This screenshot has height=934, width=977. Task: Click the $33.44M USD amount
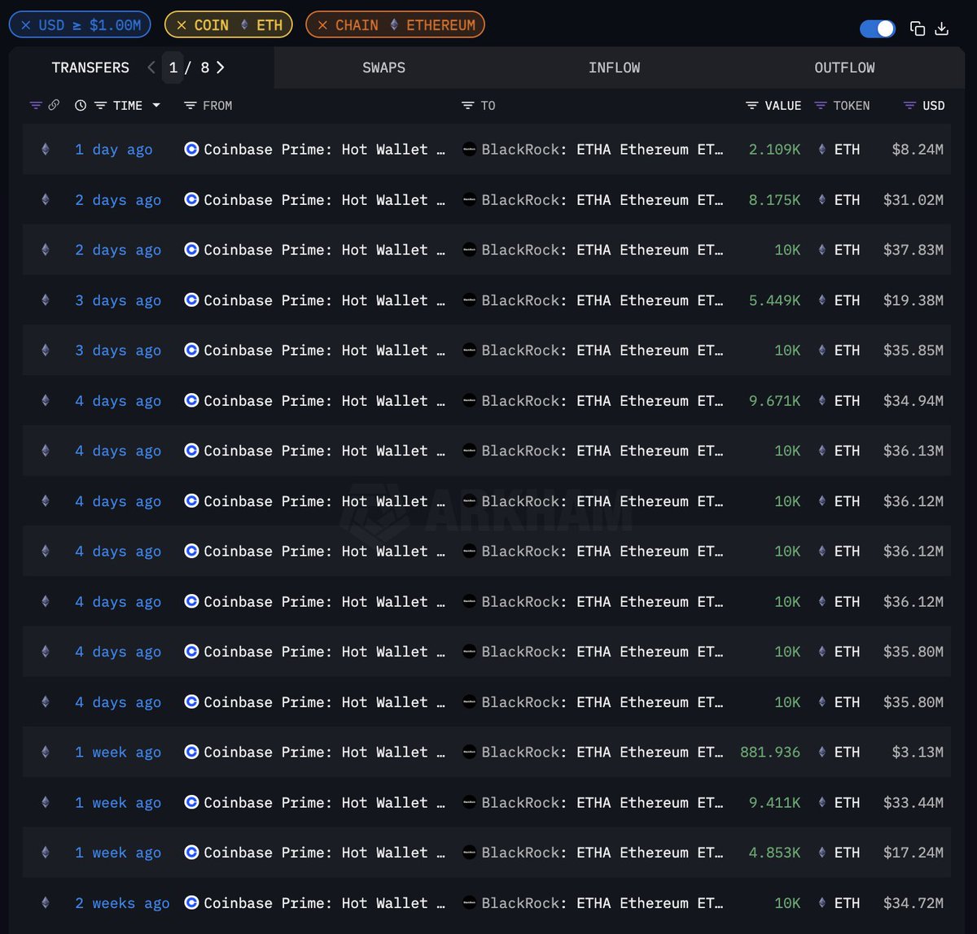pos(913,803)
